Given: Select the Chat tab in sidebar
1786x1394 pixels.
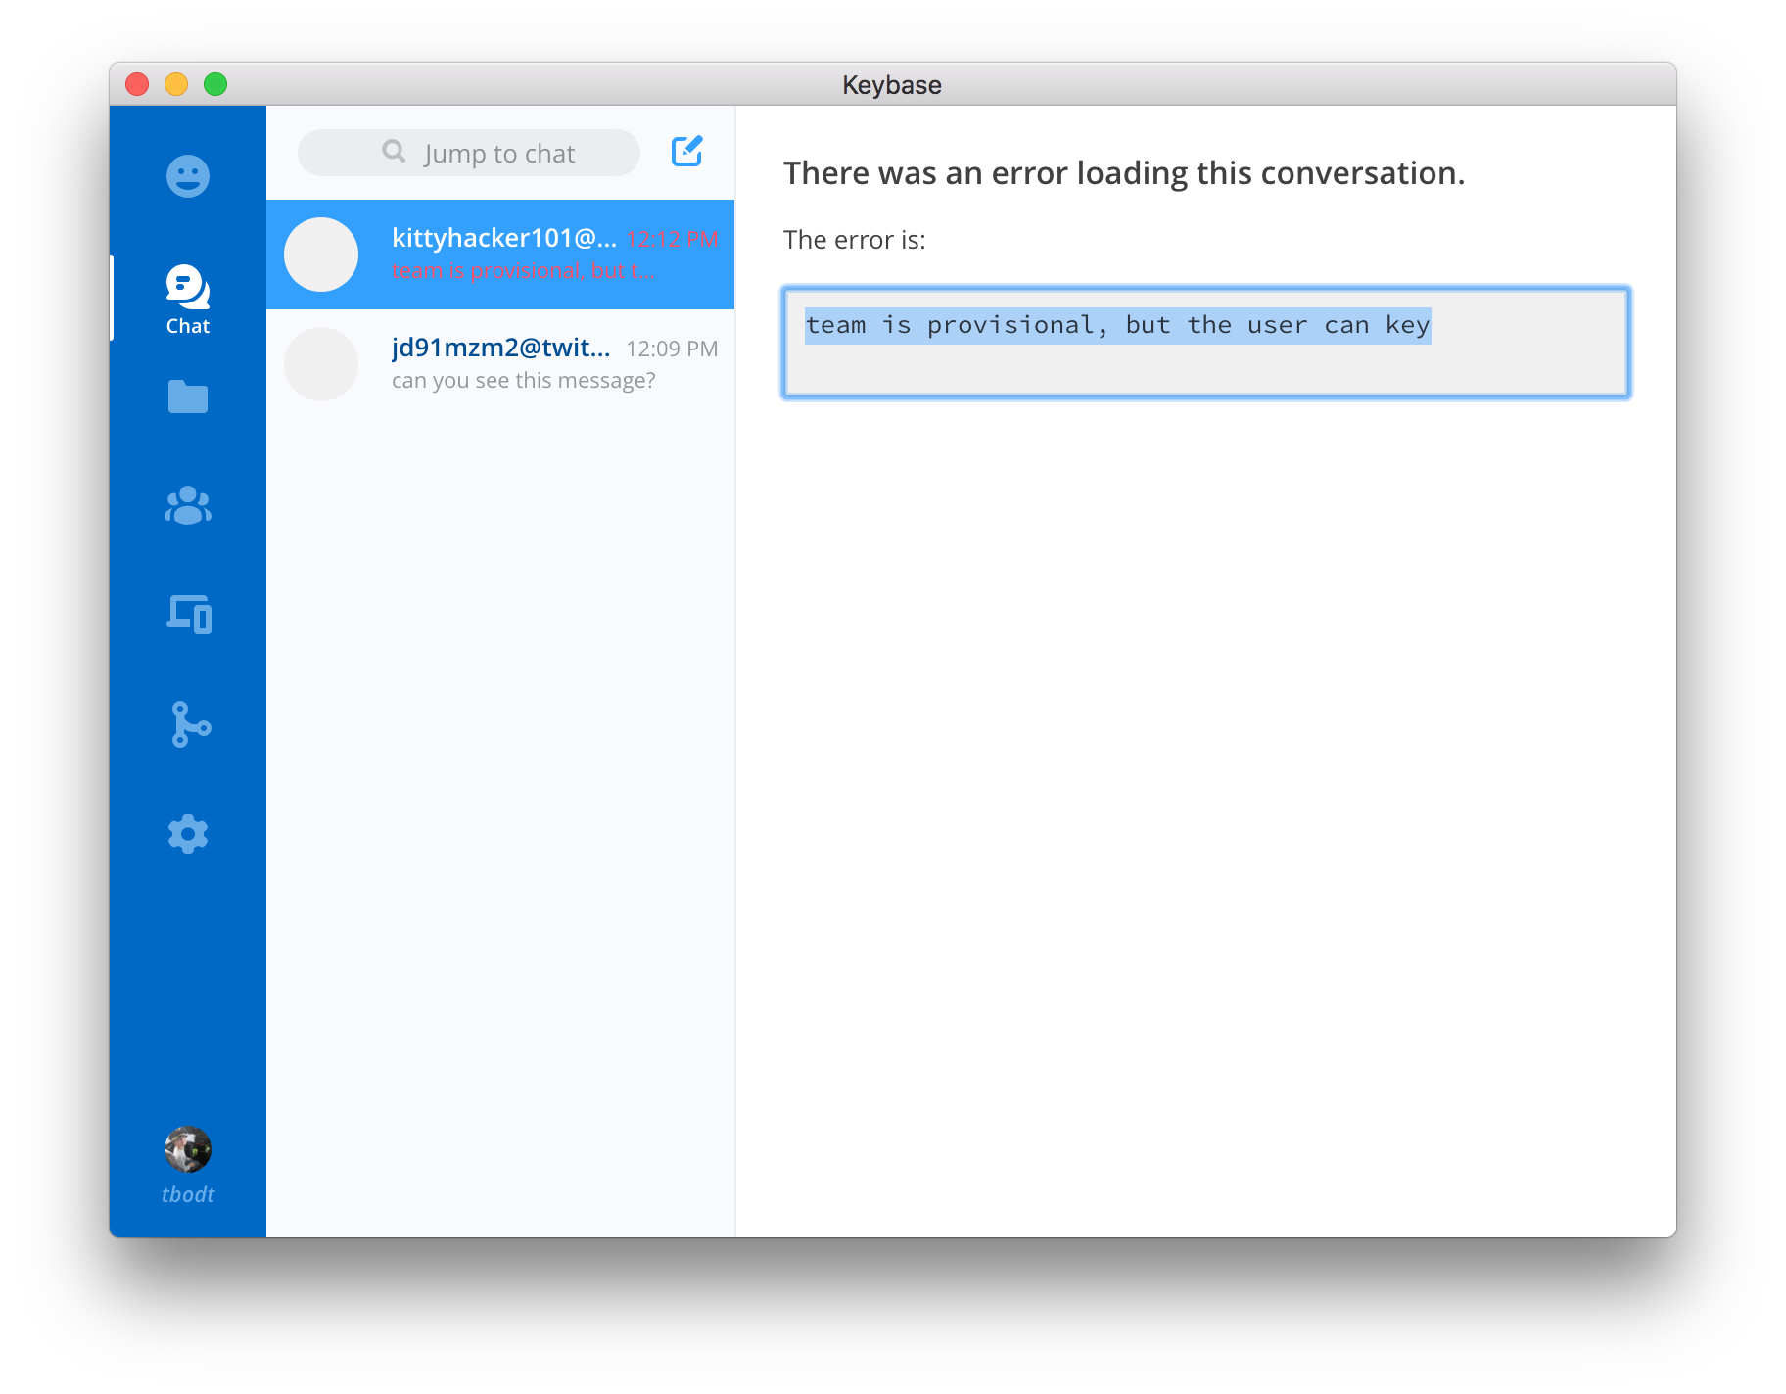Looking at the screenshot, I should click(188, 300).
